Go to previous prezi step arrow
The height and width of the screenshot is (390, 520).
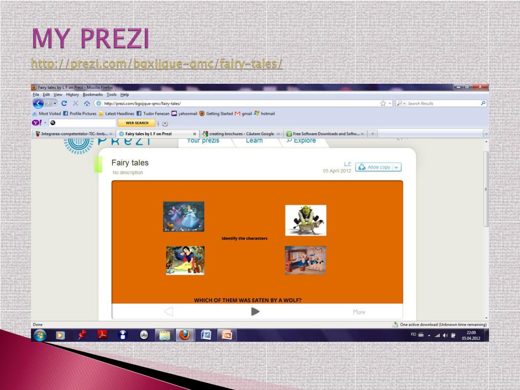[169, 311]
